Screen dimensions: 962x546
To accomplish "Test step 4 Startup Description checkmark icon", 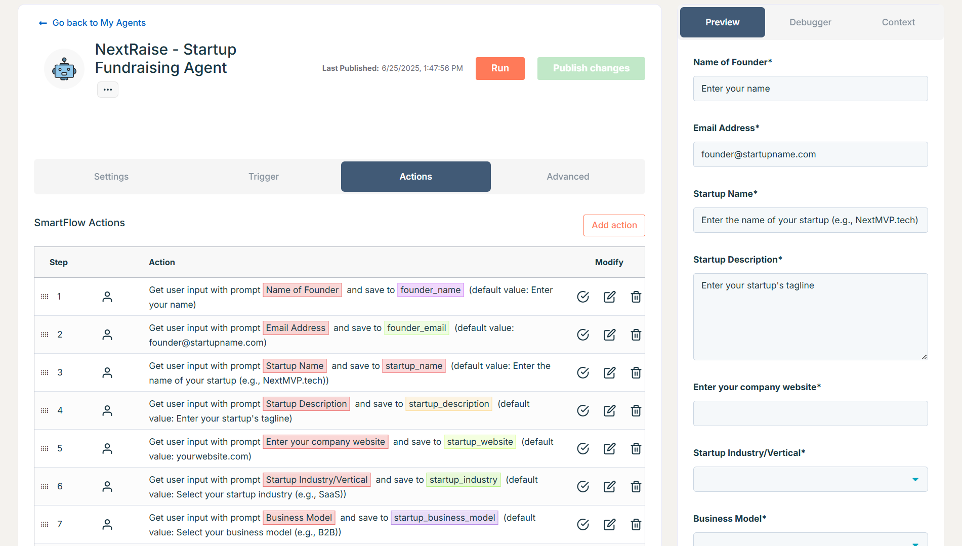I will [x=583, y=411].
